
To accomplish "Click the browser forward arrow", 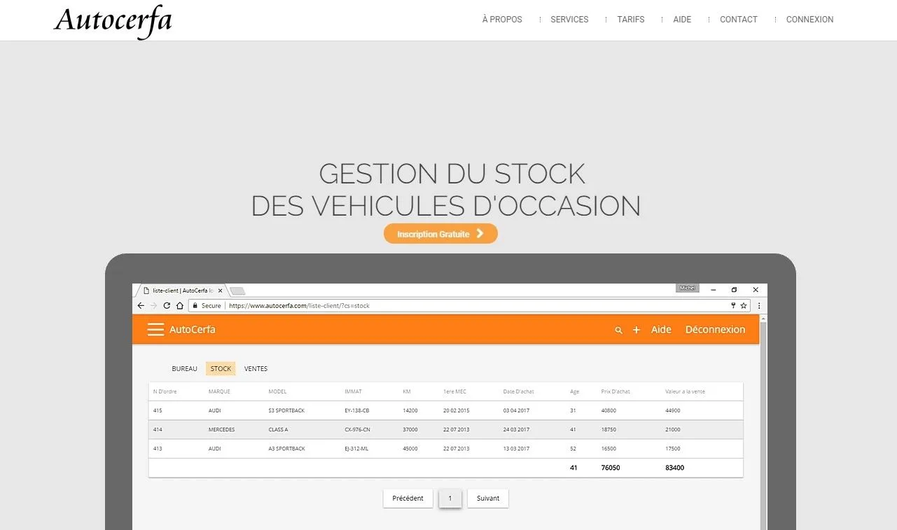I will [x=154, y=306].
